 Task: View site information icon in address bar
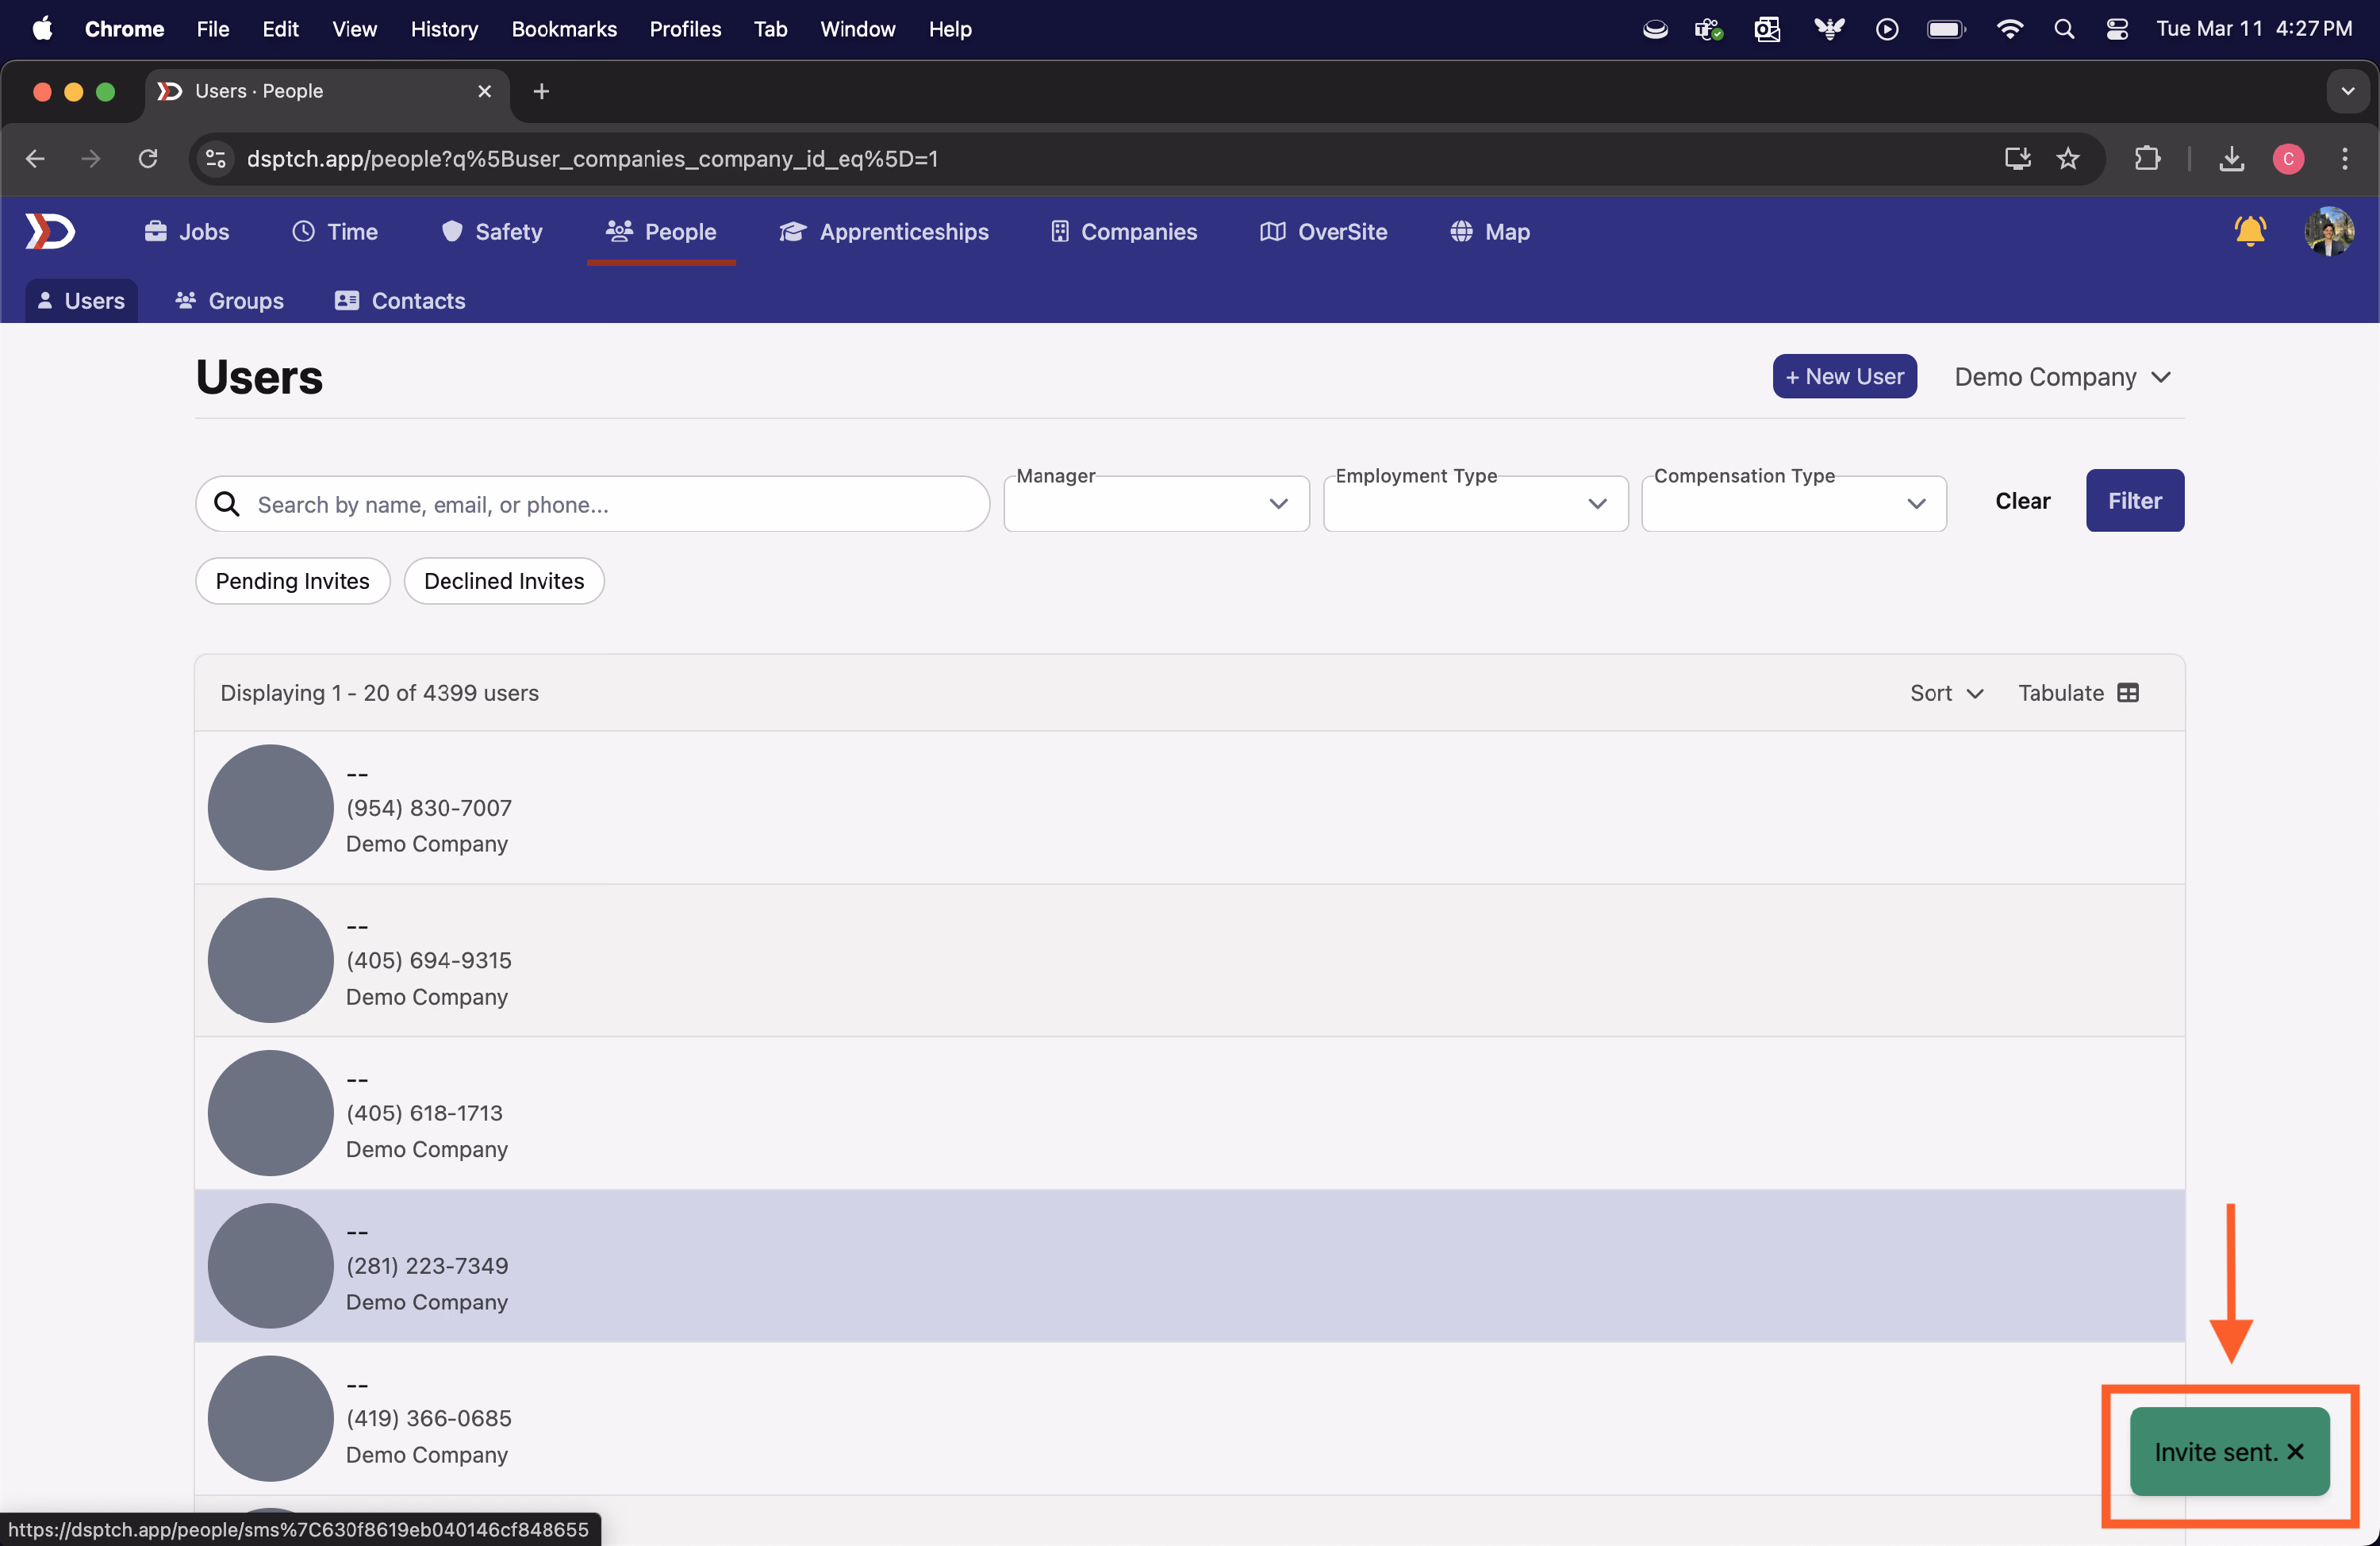(x=216, y=158)
